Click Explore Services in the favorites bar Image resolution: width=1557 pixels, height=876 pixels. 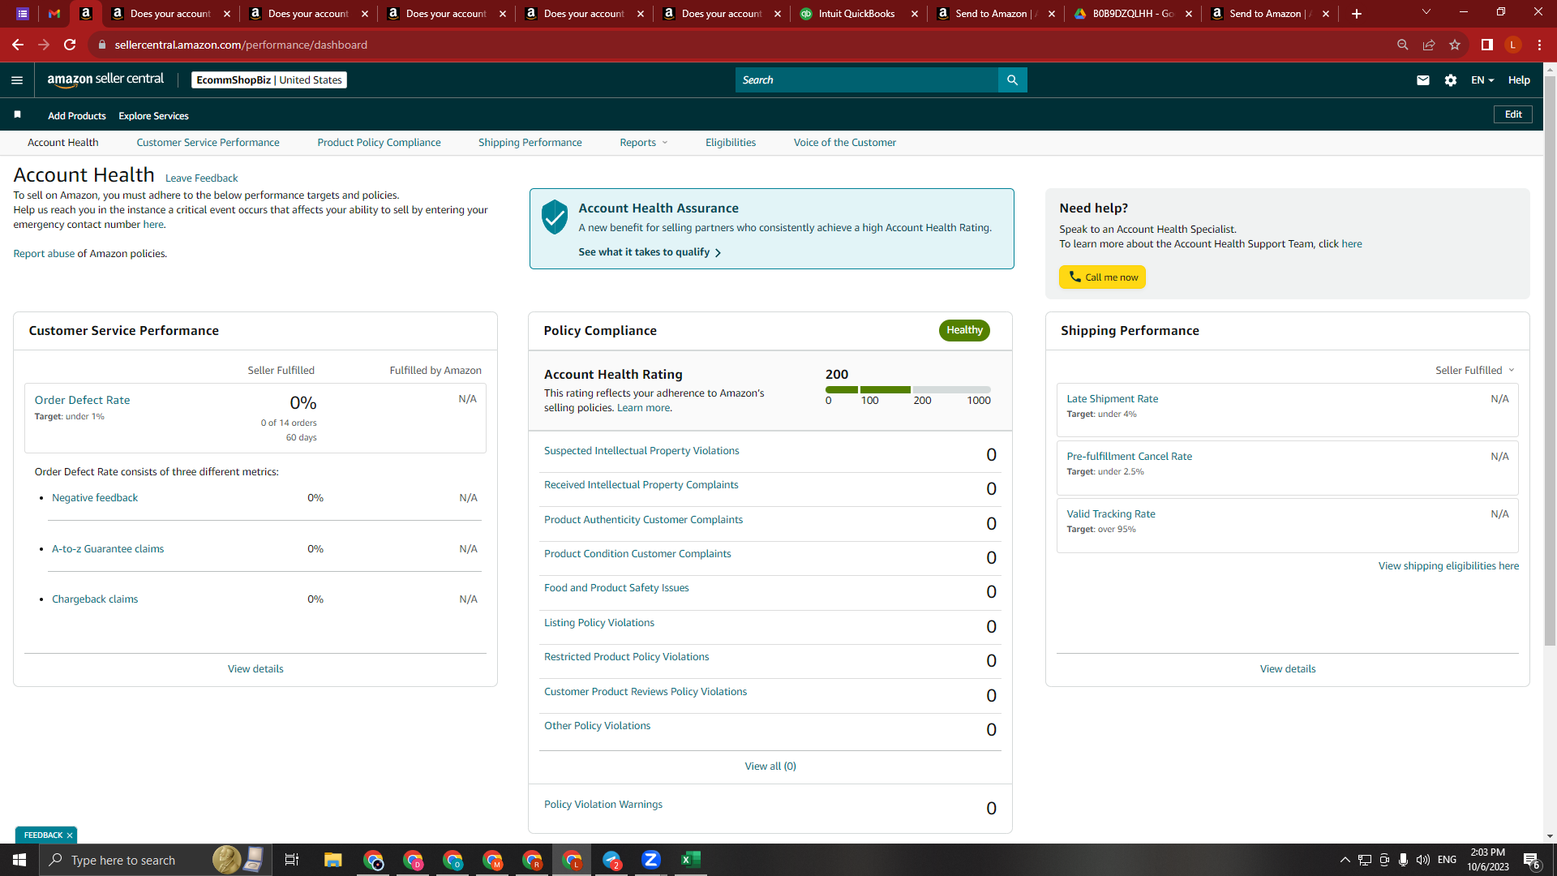(153, 116)
